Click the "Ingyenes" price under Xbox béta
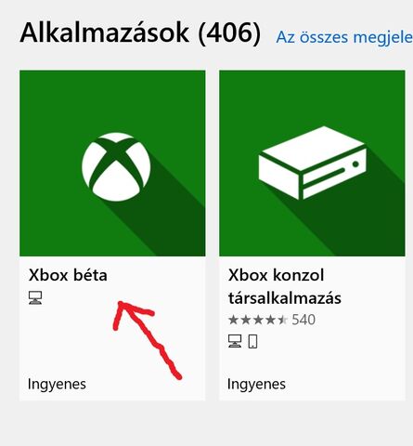Screen dimensions: 413x446 (x=57, y=385)
